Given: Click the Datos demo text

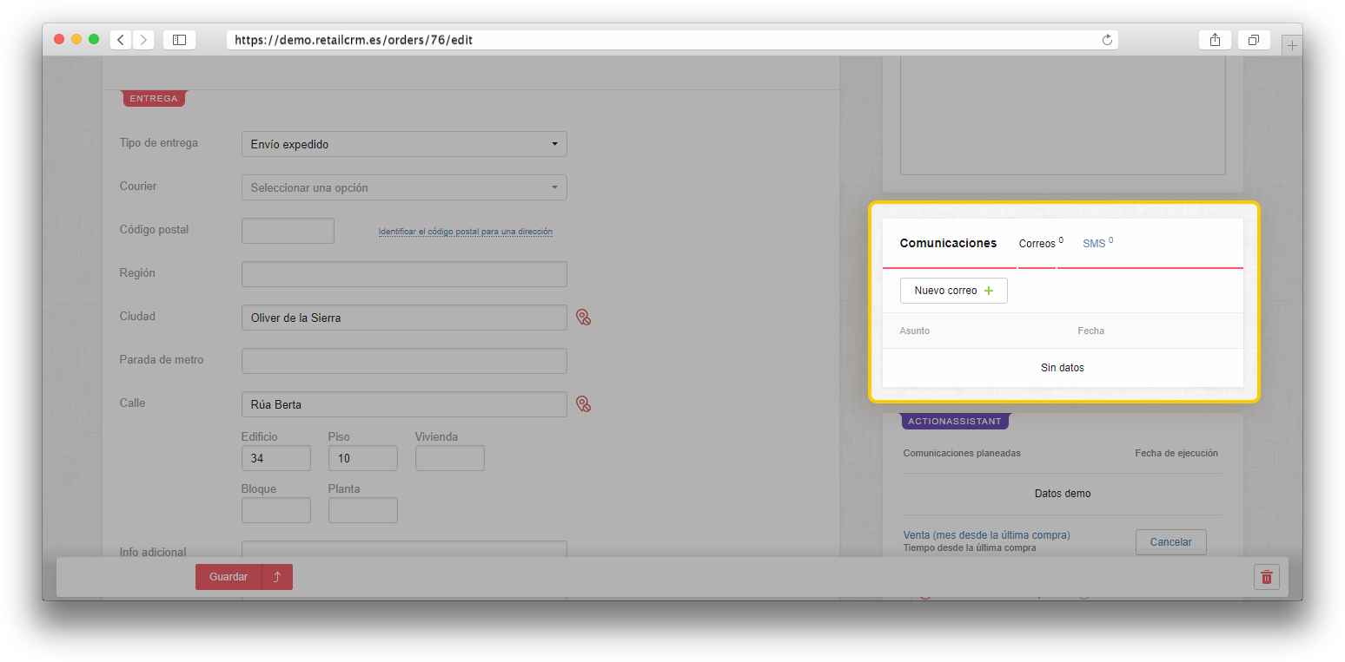Looking at the screenshot, I should [1063, 494].
